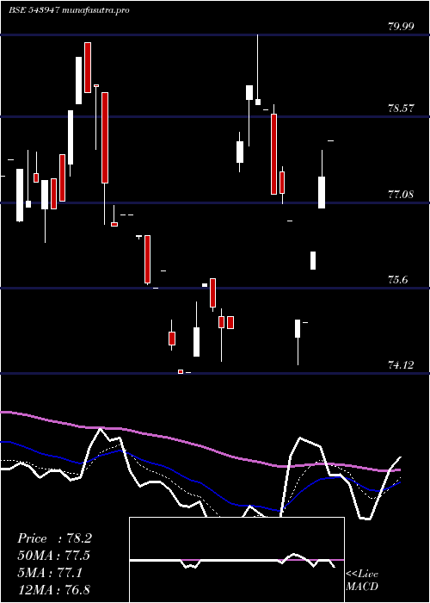Click the 5MA : 77.1 readout
Viewport: 430px width, 603px height.
click(50, 573)
